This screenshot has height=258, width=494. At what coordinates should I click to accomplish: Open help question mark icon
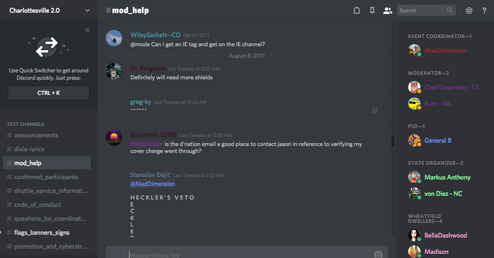tap(485, 11)
